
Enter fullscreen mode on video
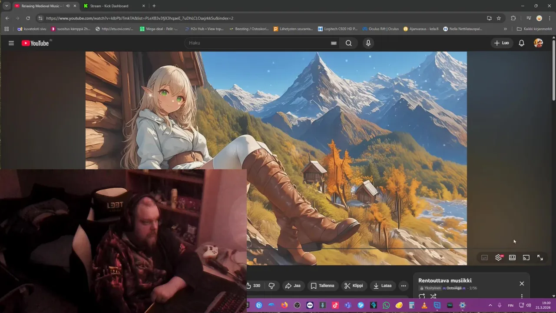(540, 257)
